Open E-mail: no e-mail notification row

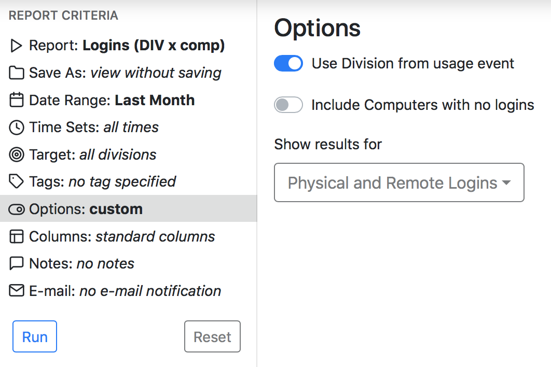125,291
